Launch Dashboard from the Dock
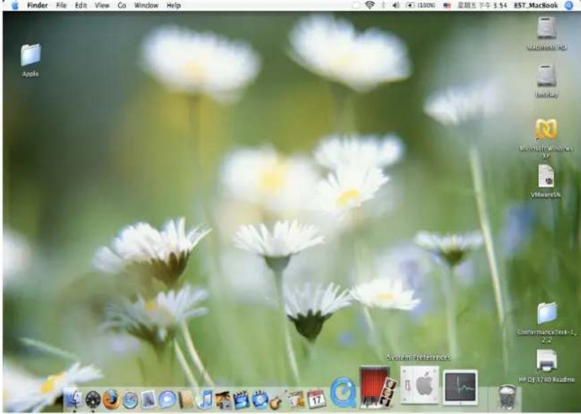Screen dimensions: 581x414 (x=92, y=400)
